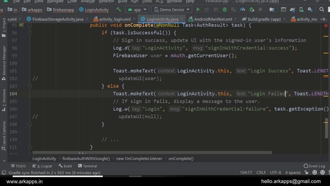Open Sync Project with Gradle Files icon

coord(292,10)
